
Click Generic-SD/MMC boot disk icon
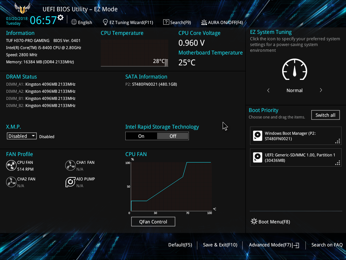point(257,157)
